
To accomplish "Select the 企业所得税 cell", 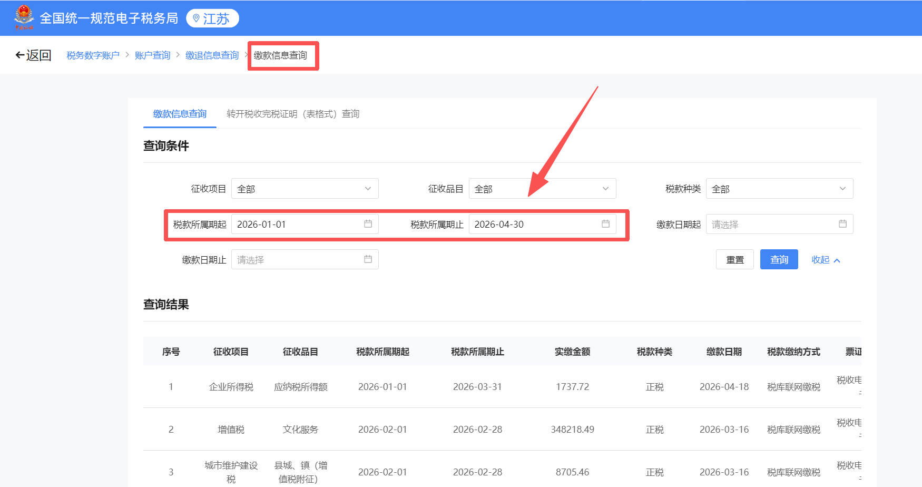I will [x=231, y=387].
